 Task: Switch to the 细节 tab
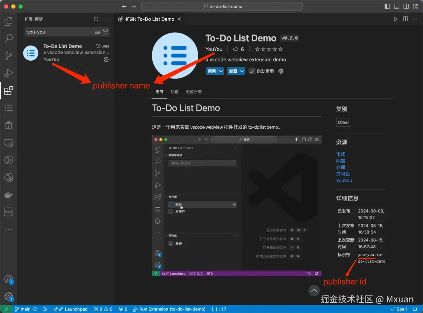159,92
